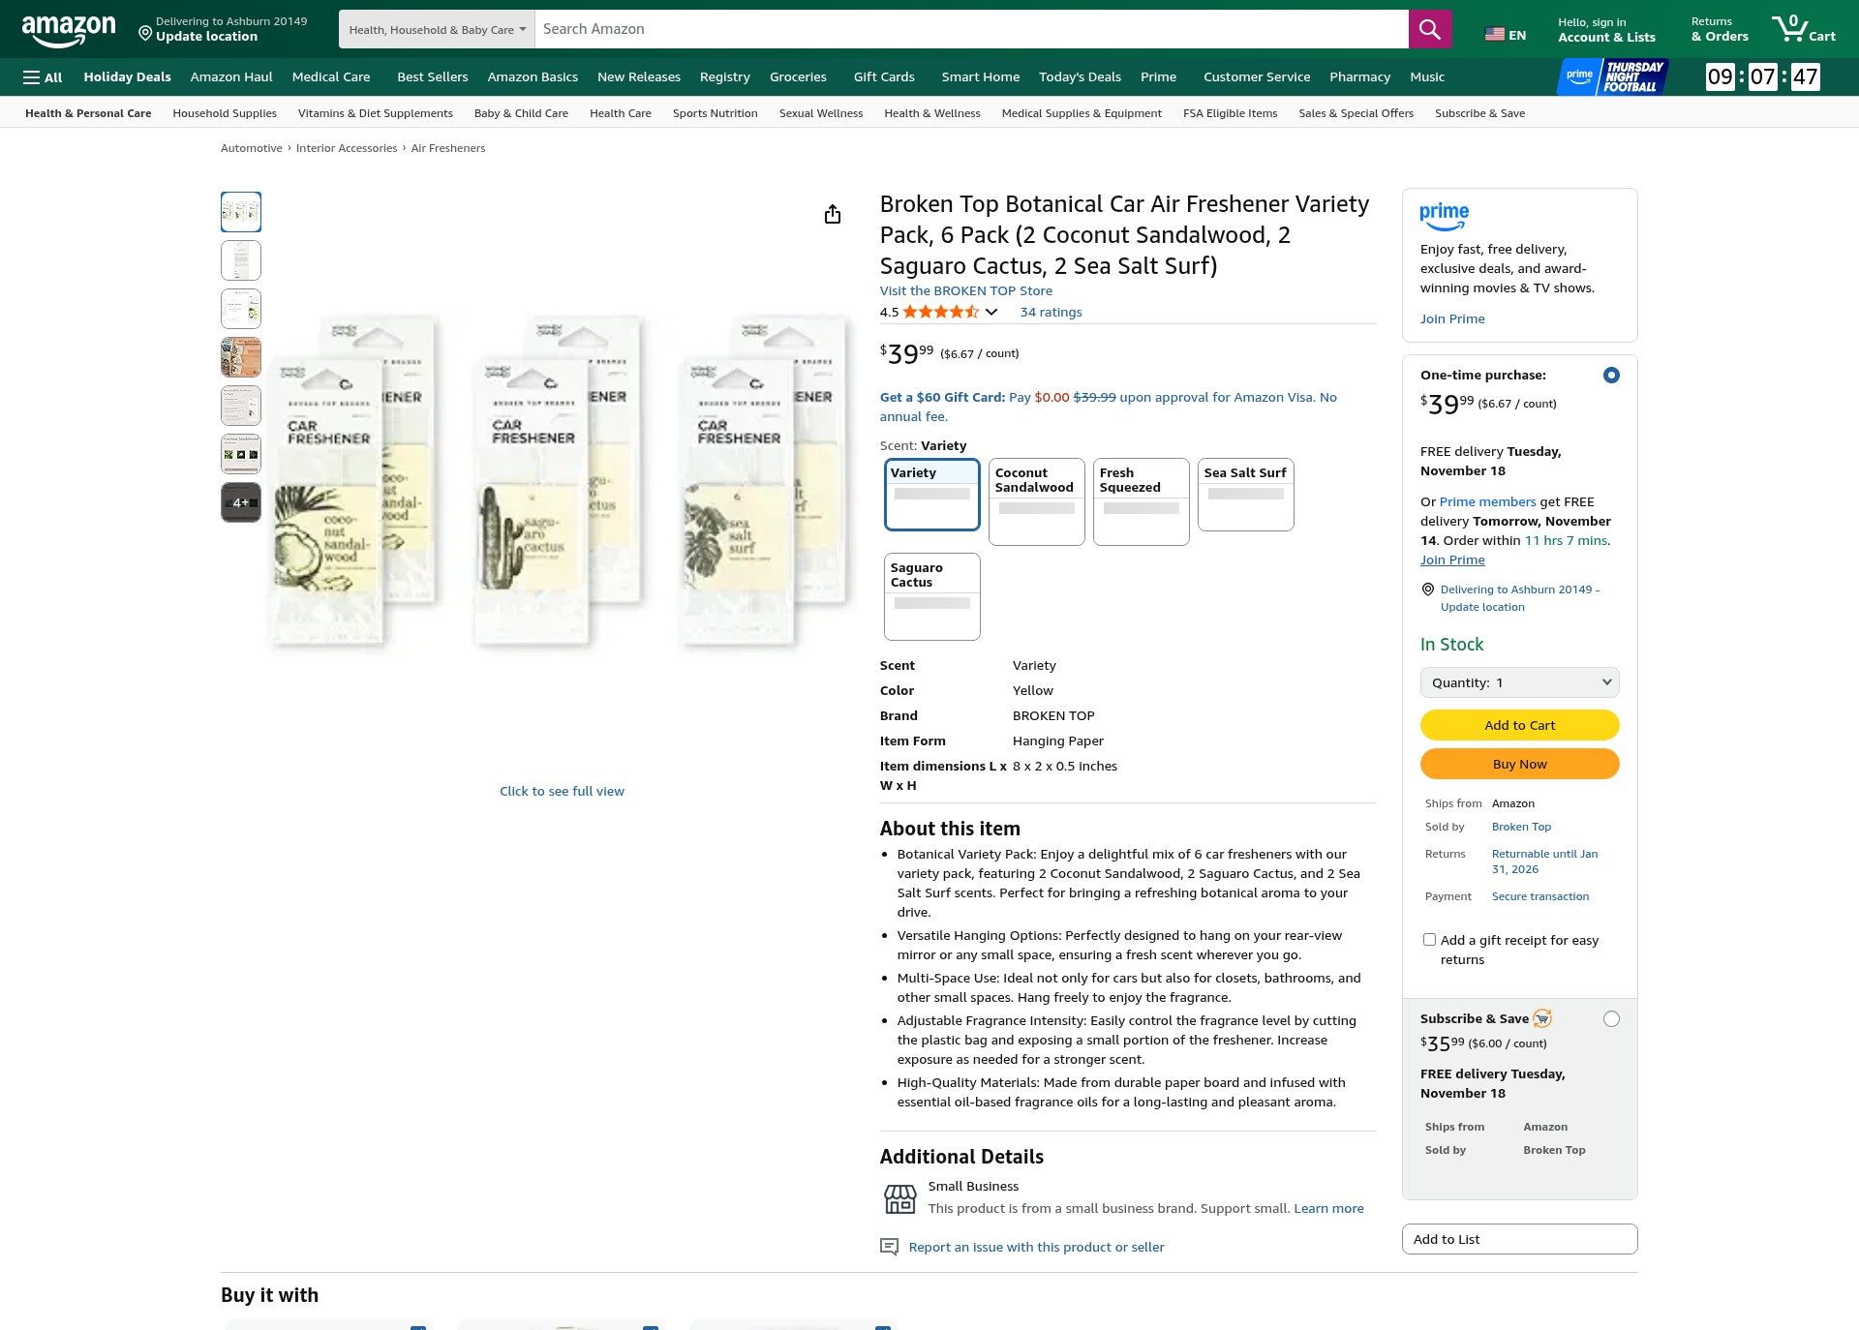Click the Secure transaction link
The height and width of the screenshot is (1330, 1859).
(x=1540, y=896)
